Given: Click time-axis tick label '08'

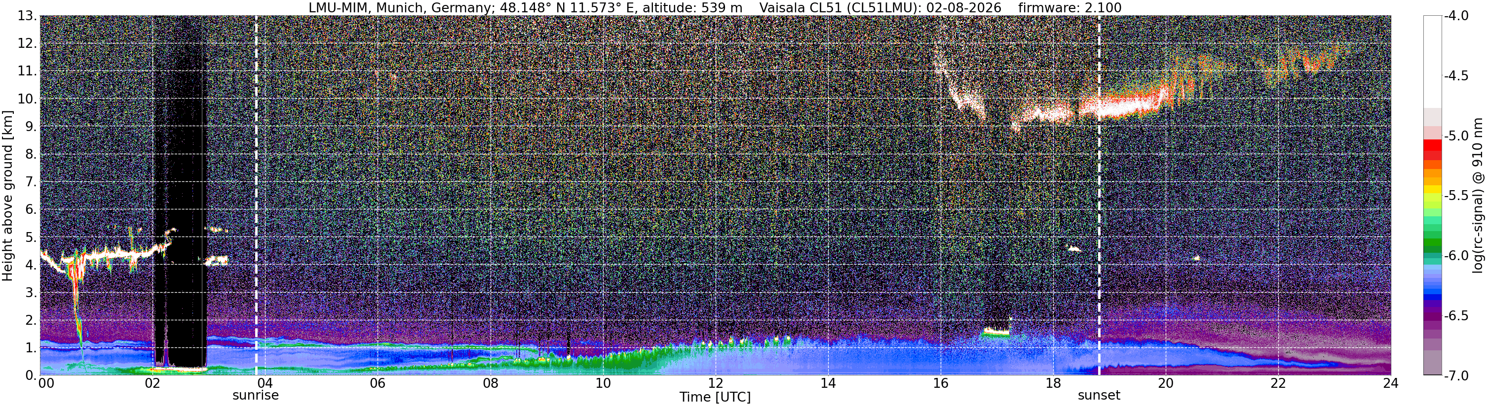Looking at the screenshot, I should [x=490, y=383].
